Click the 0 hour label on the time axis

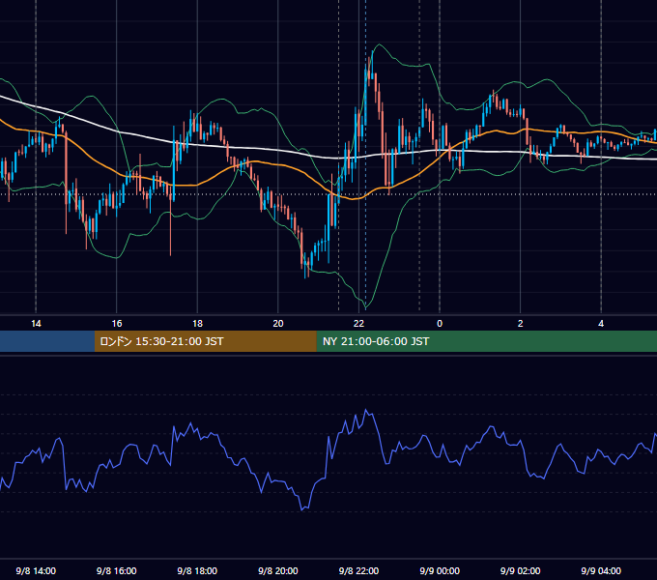pyautogui.click(x=440, y=324)
